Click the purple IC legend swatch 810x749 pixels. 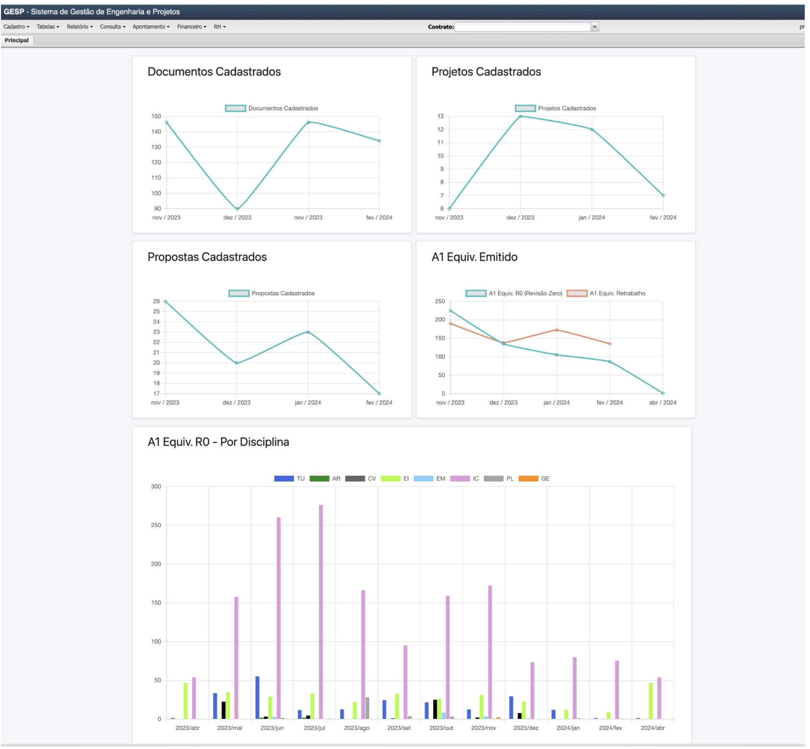pos(460,479)
